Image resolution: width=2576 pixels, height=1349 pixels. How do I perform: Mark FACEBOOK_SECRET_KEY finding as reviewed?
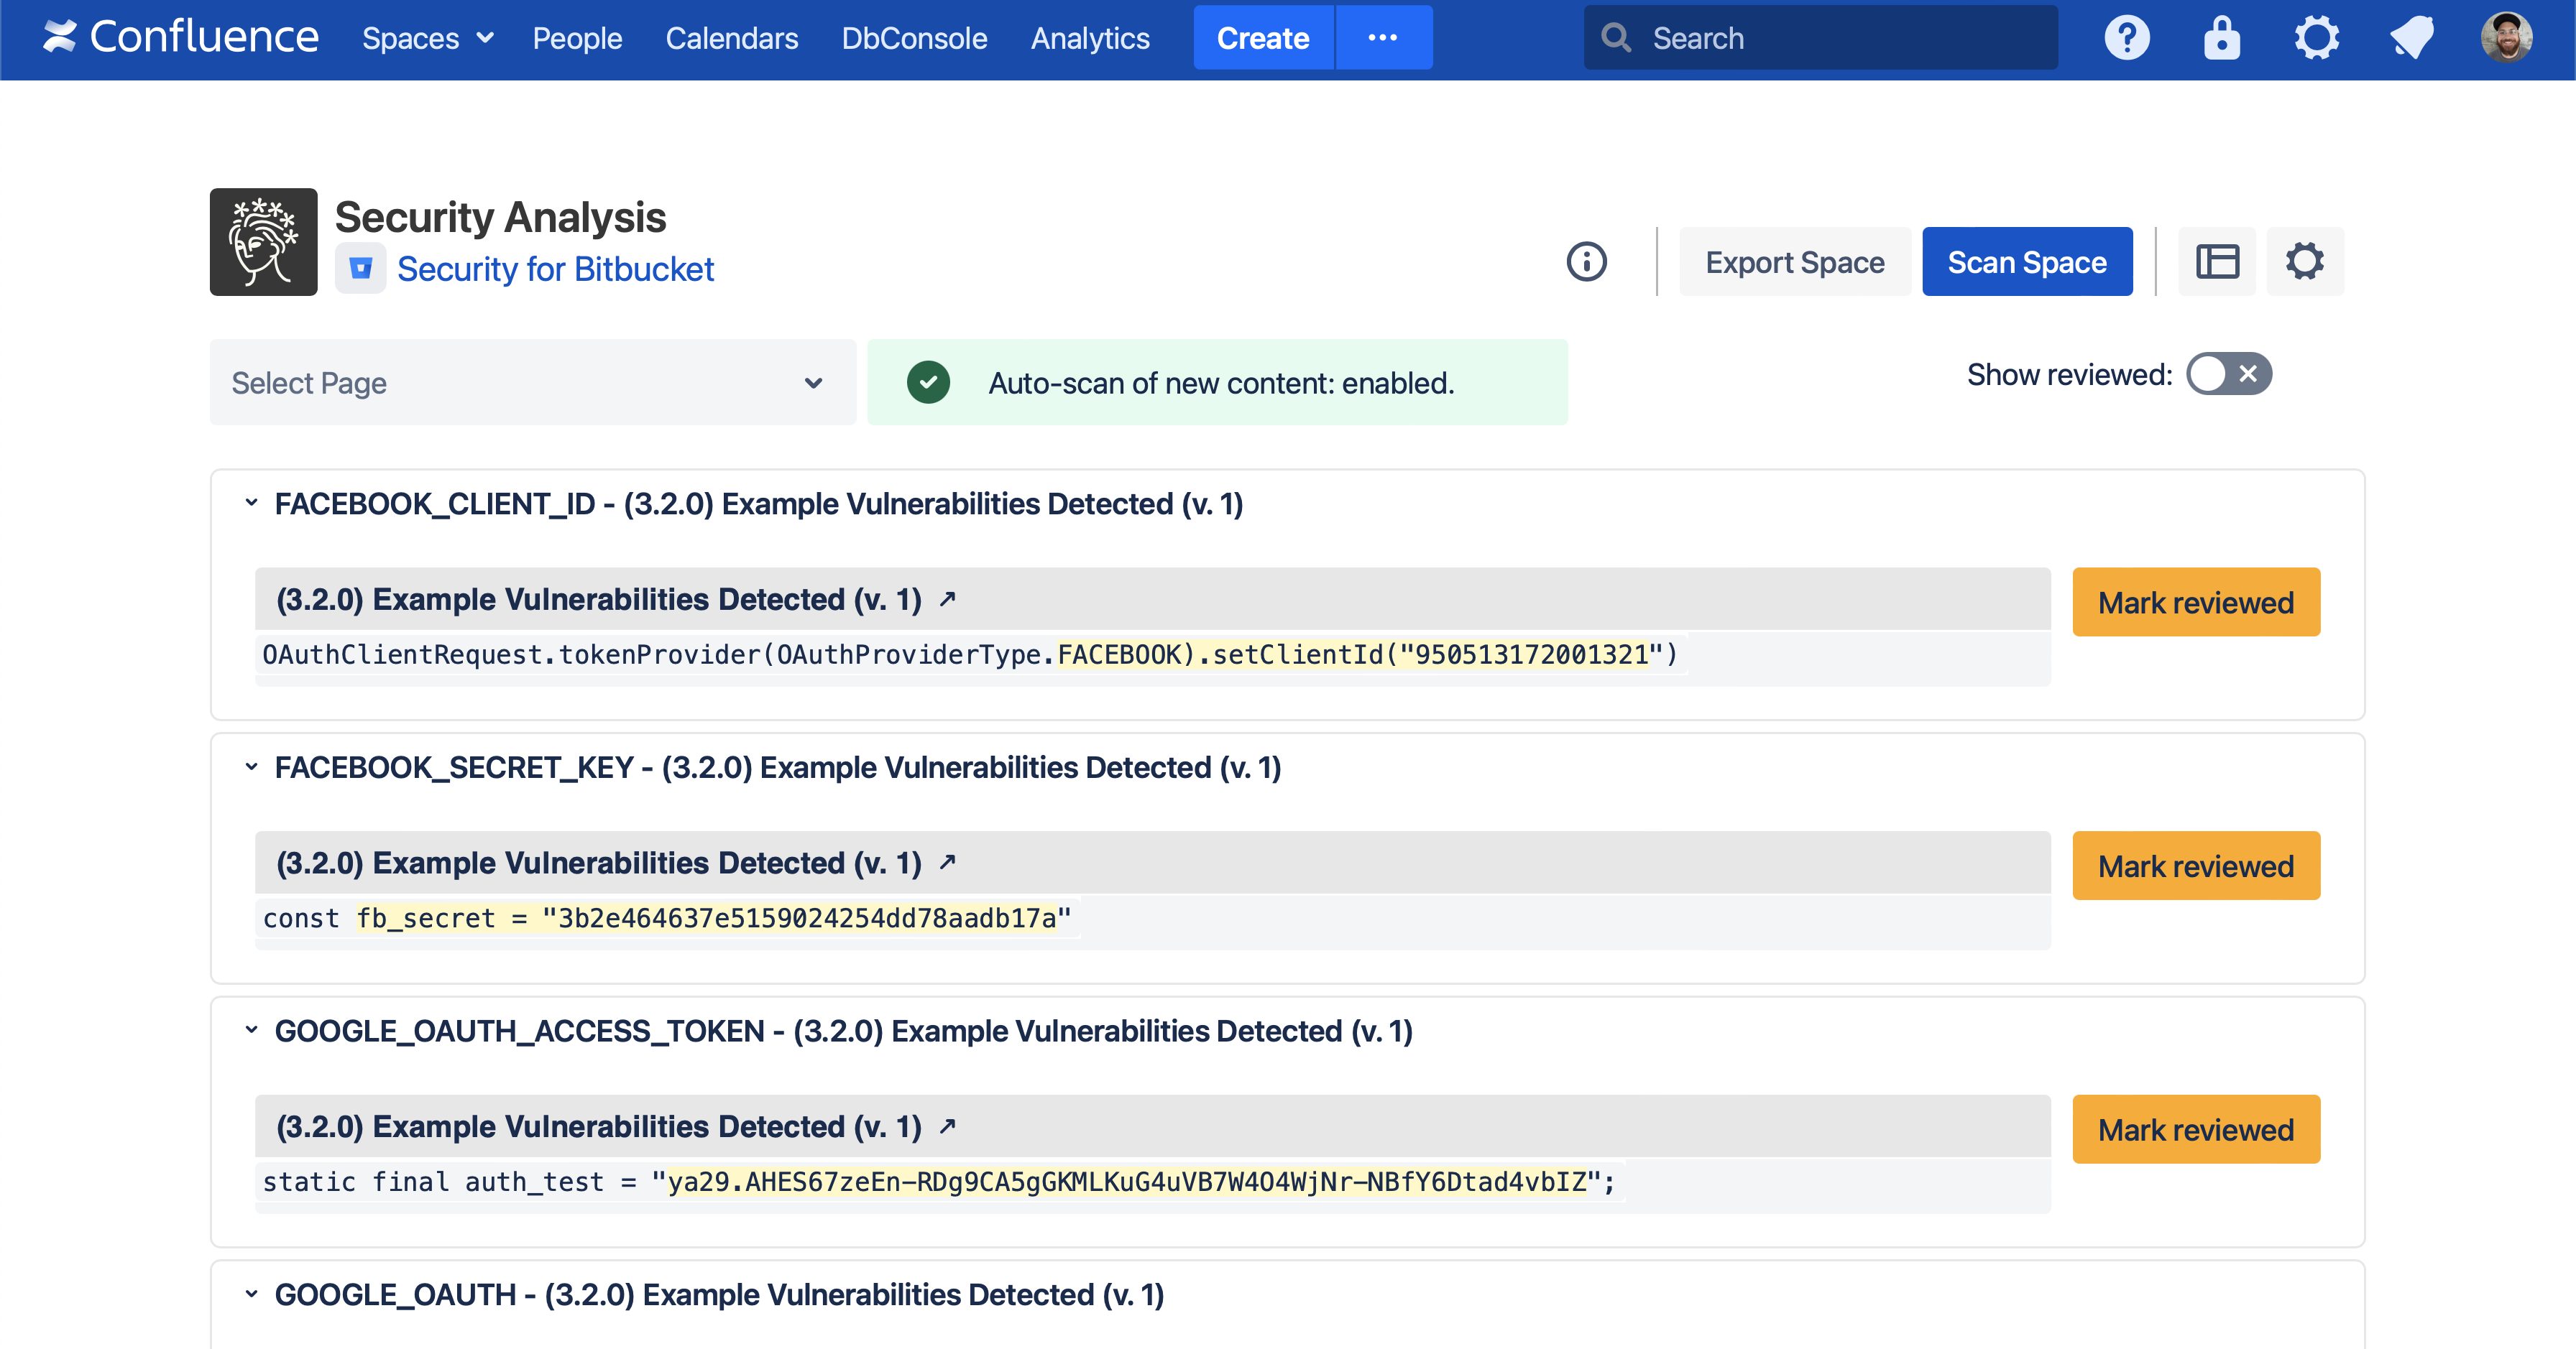click(x=2195, y=866)
